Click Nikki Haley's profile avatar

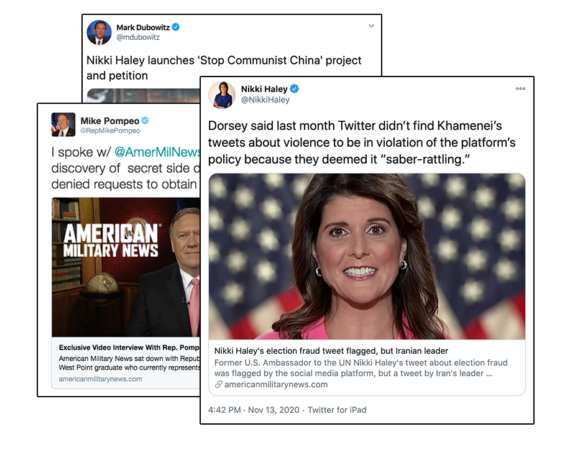click(x=222, y=95)
